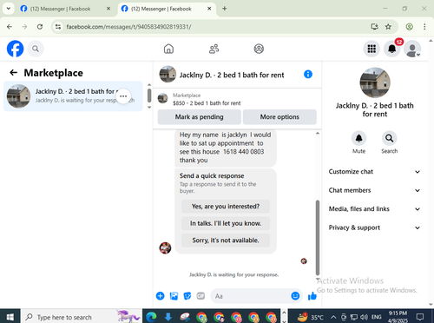Open the Chrome profile icon

409,27
